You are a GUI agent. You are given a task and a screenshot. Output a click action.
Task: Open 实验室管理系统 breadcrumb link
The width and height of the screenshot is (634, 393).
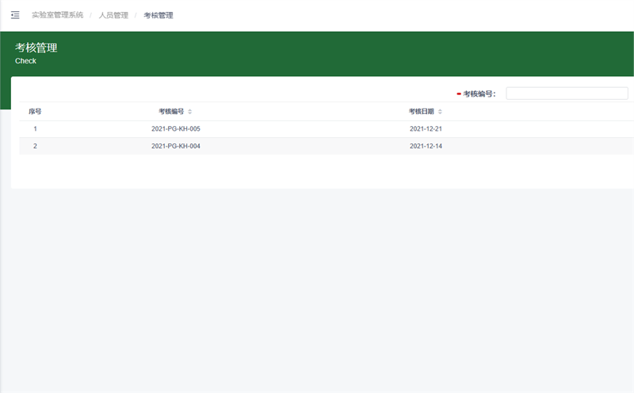point(57,15)
